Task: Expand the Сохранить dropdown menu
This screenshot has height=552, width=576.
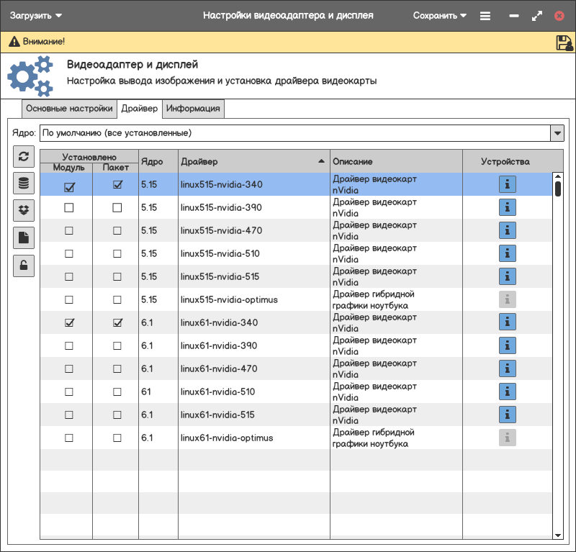Action: (440, 16)
